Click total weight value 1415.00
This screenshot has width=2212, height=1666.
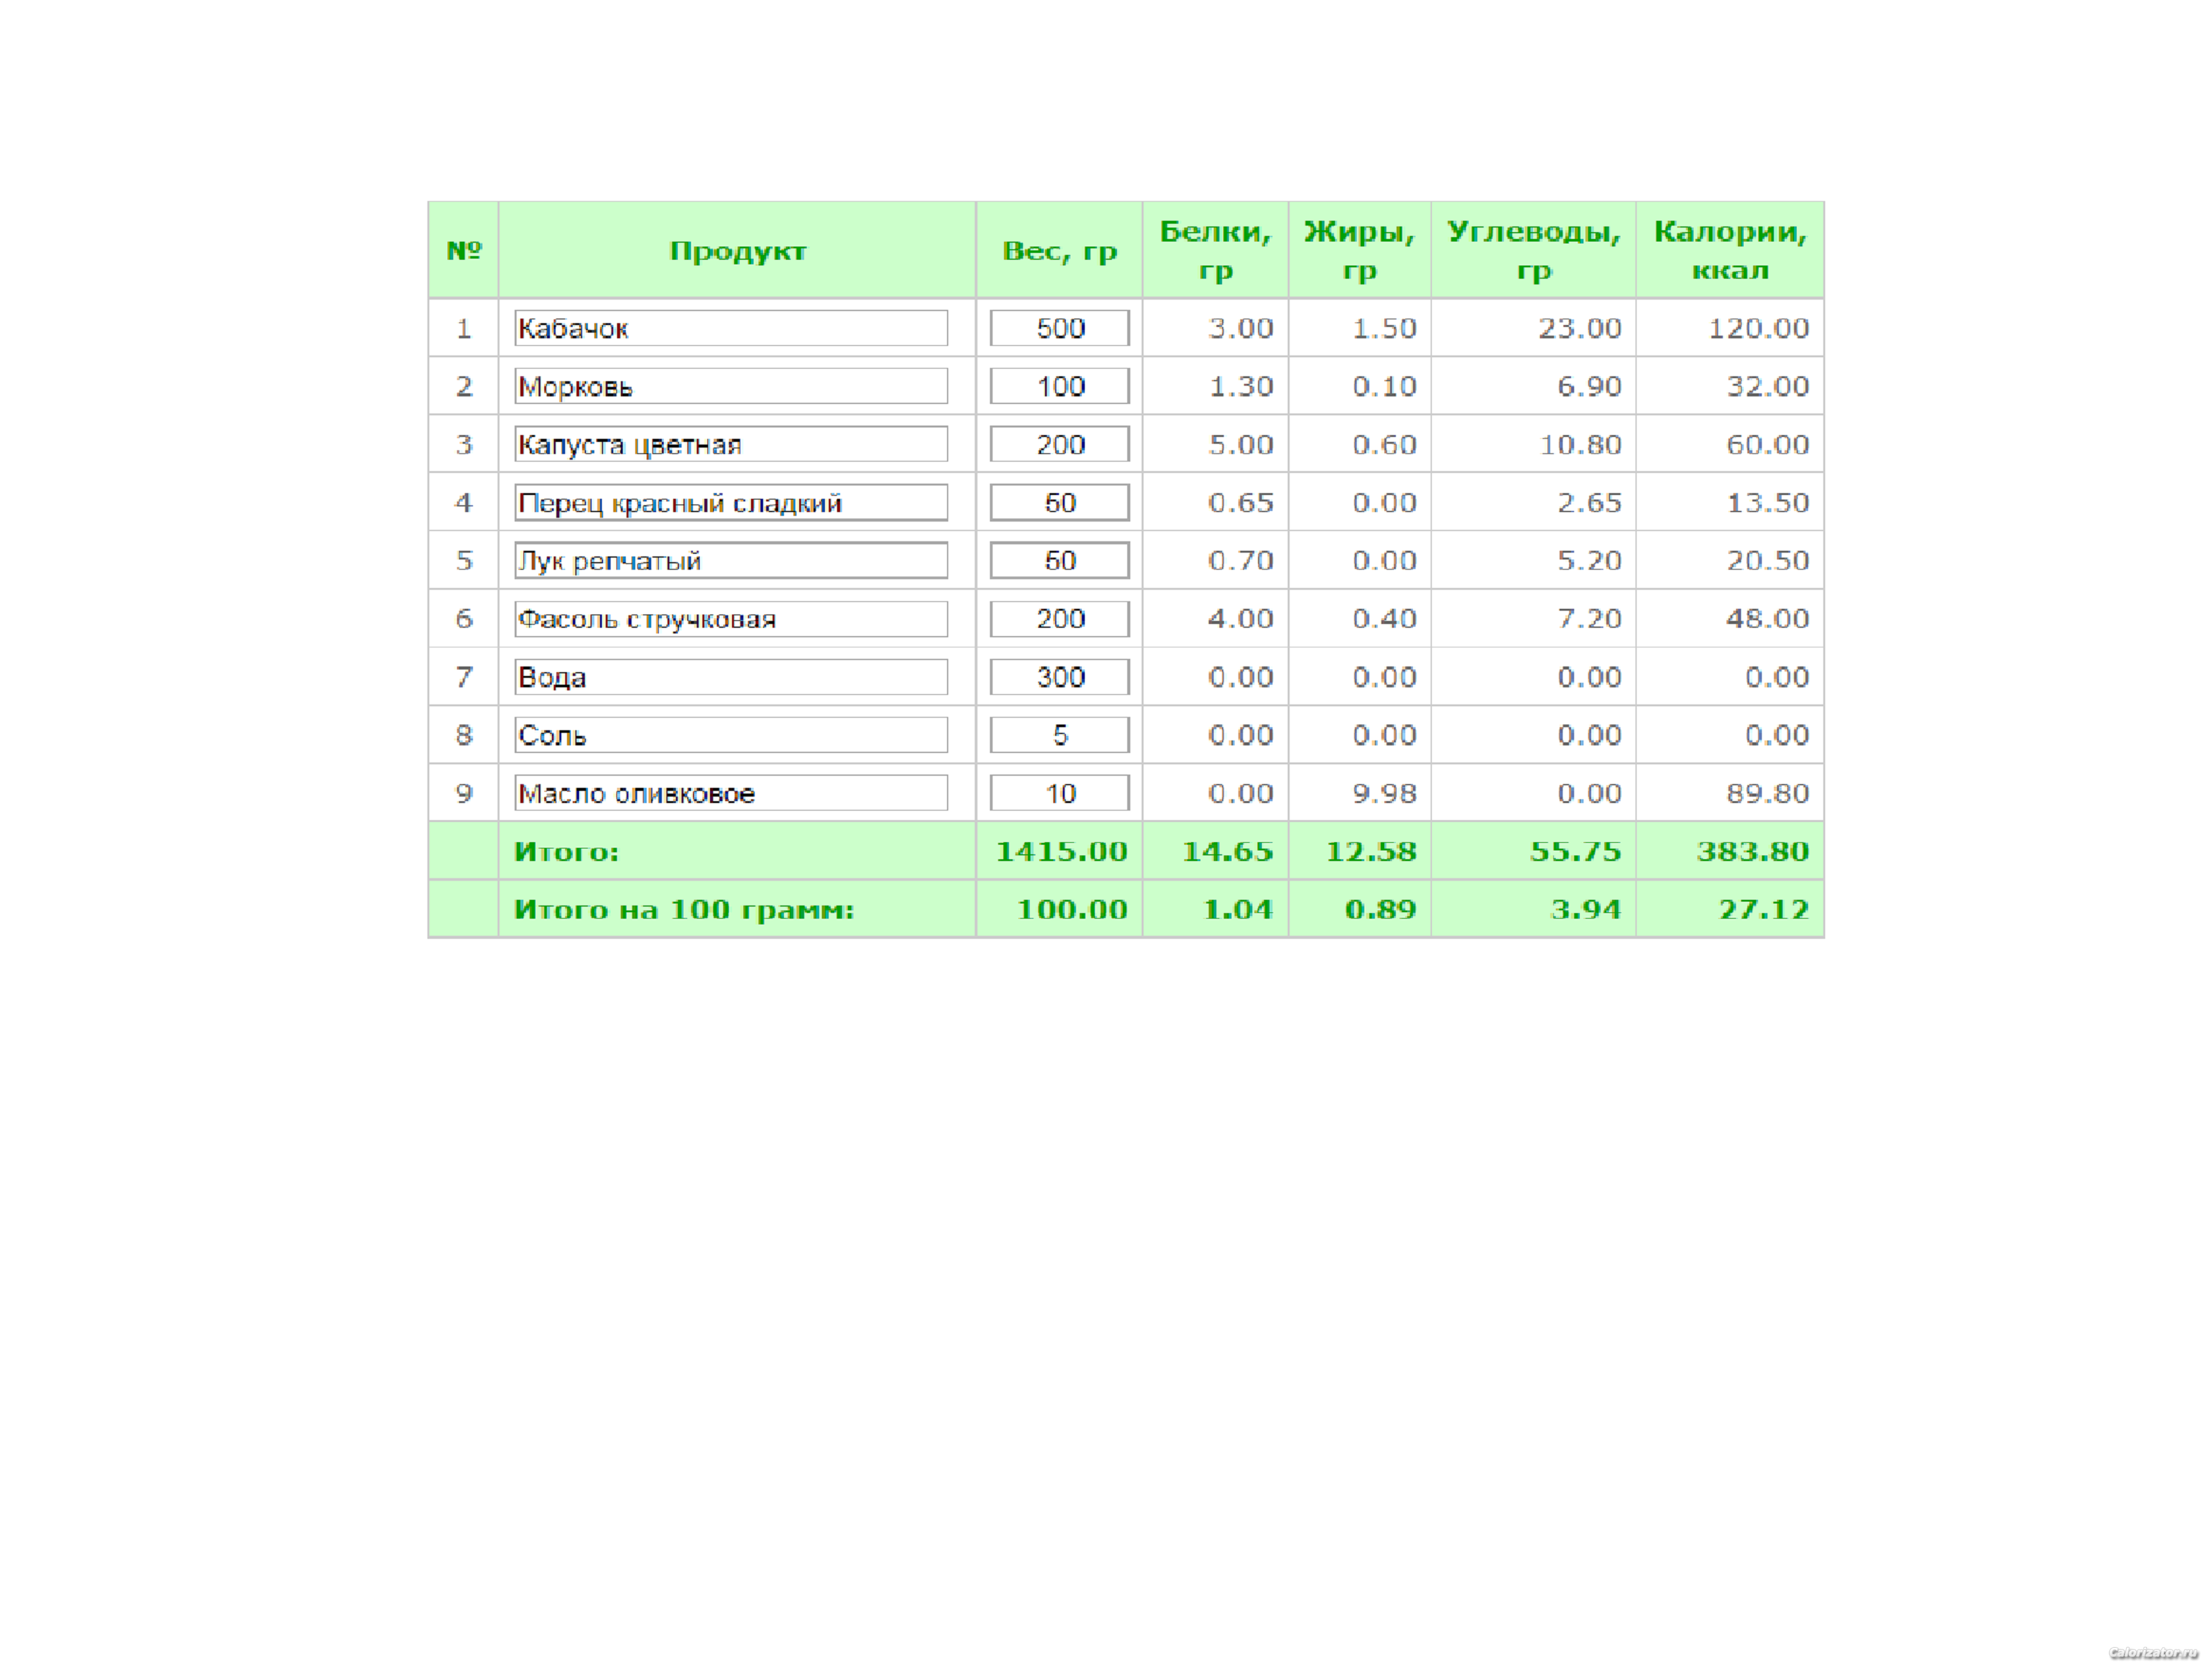tap(1061, 851)
